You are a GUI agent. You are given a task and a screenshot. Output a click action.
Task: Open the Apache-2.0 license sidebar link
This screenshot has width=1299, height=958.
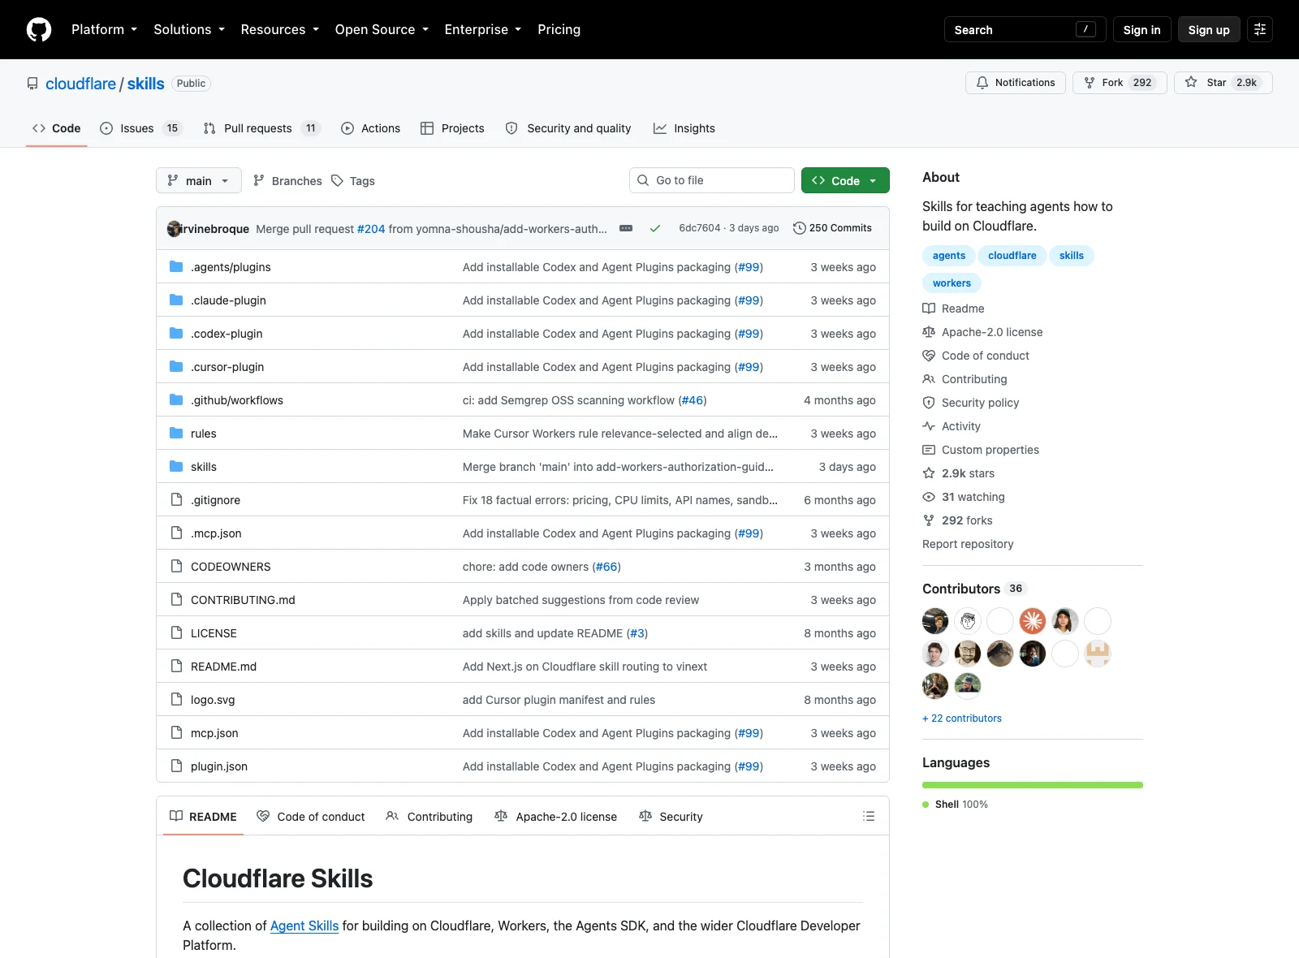tap(982, 332)
